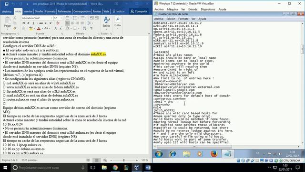
Task: Open Dispositivos menu in VirtualBox window
Action: pos(208,10)
